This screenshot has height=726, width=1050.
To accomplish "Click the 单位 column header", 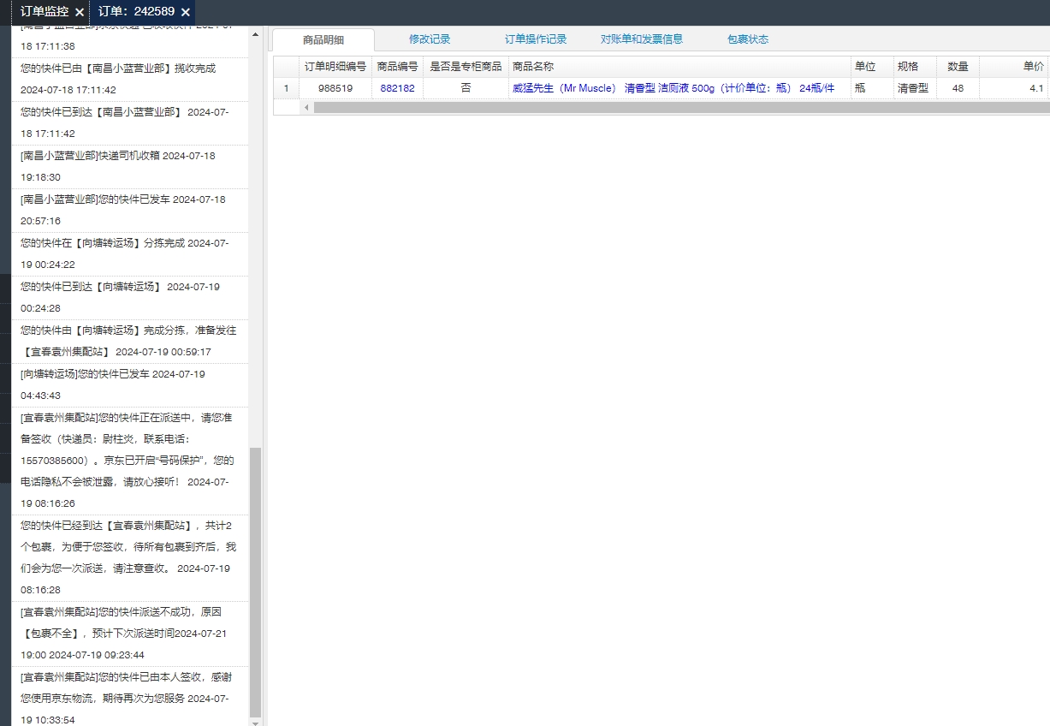I will click(872, 67).
